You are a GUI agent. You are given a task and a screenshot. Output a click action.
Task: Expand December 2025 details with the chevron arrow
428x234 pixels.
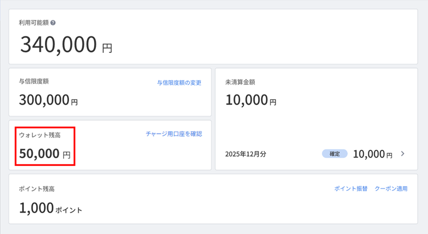(x=402, y=154)
